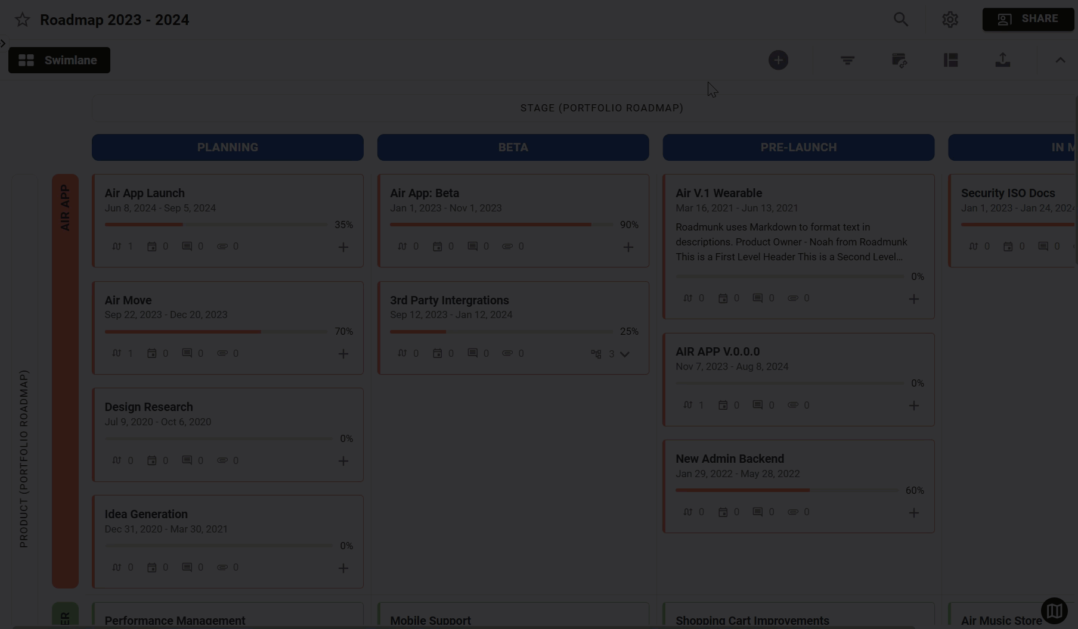Select the PRE-LAUNCH stage header
This screenshot has height=629, width=1078.
click(x=798, y=147)
